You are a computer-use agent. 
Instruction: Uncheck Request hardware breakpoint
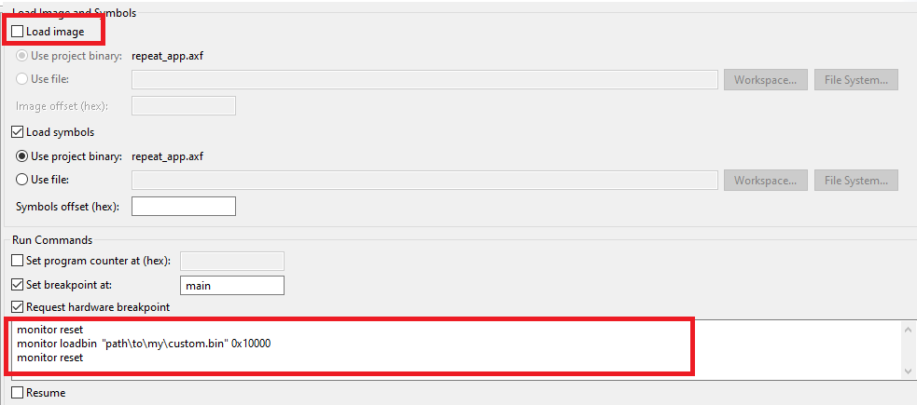pyautogui.click(x=18, y=307)
